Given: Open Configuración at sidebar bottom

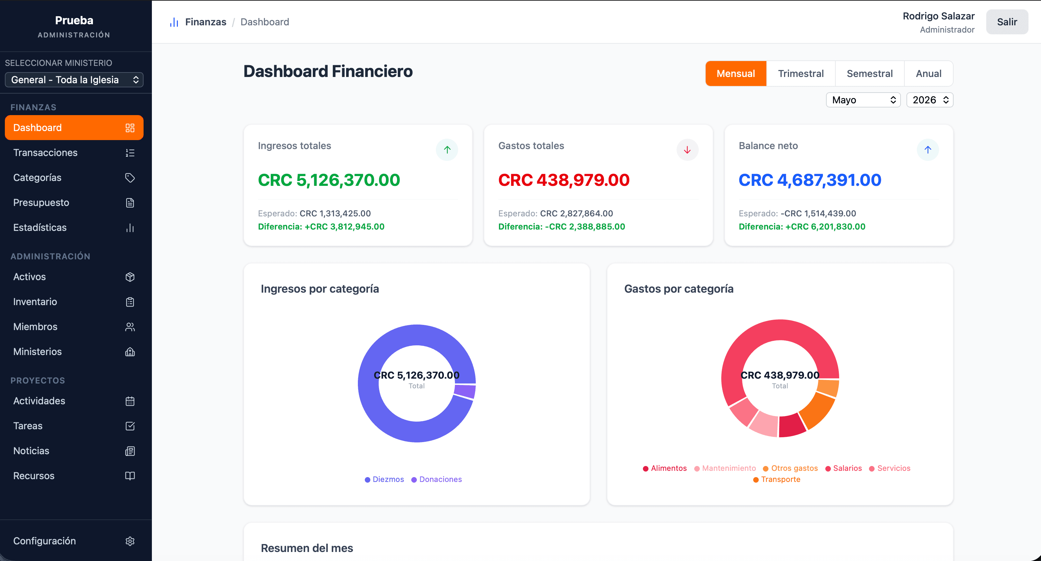Looking at the screenshot, I should coord(74,541).
